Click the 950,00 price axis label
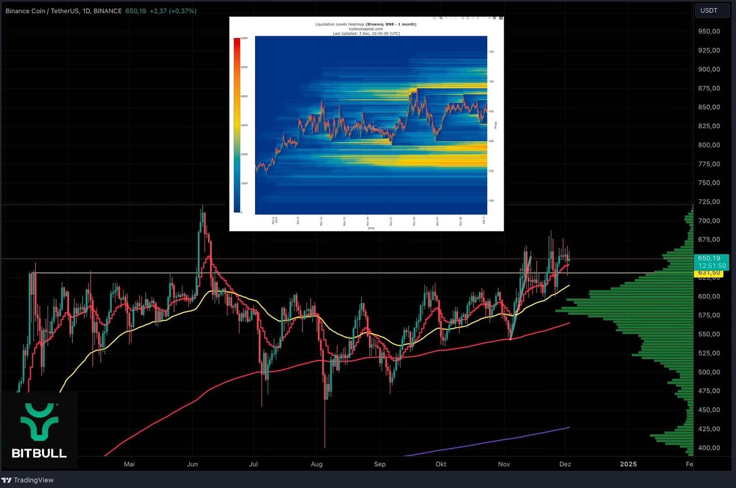Viewport: 736px width, 488px height. pos(709,31)
